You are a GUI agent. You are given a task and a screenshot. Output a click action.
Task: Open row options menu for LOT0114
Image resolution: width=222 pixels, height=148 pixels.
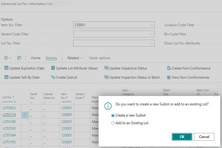(x=25, y=115)
